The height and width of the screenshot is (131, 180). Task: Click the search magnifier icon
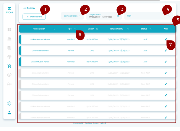coord(168,16)
